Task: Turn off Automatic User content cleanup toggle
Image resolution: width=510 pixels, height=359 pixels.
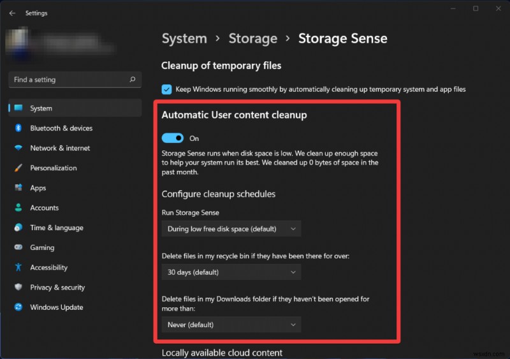Action: pos(173,138)
